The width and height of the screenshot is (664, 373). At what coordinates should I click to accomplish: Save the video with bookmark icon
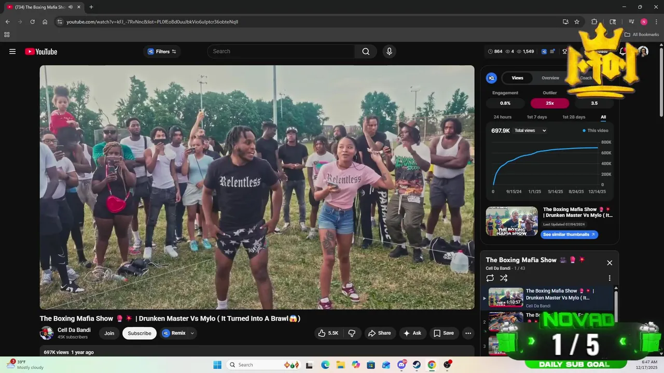pyautogui.click(x=444, y=333)
